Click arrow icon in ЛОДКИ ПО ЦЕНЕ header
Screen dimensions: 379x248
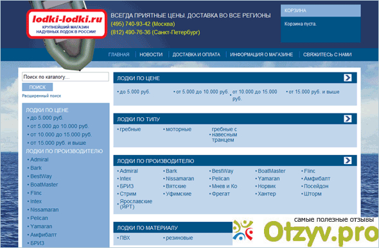(348, 78)
